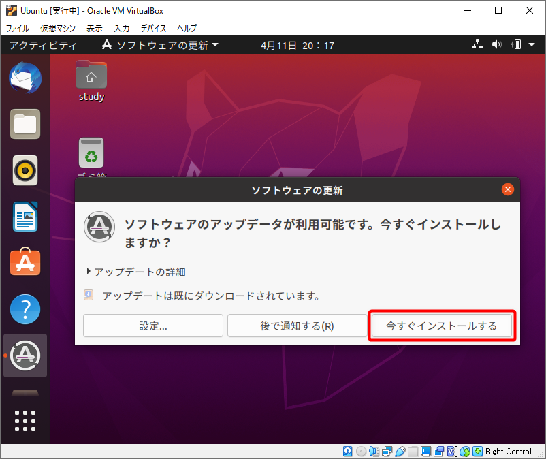Select the Software Updater icon in the dock
Viewport: 546px width, 459px height.
pyautogui.click(x=25, y=355)
